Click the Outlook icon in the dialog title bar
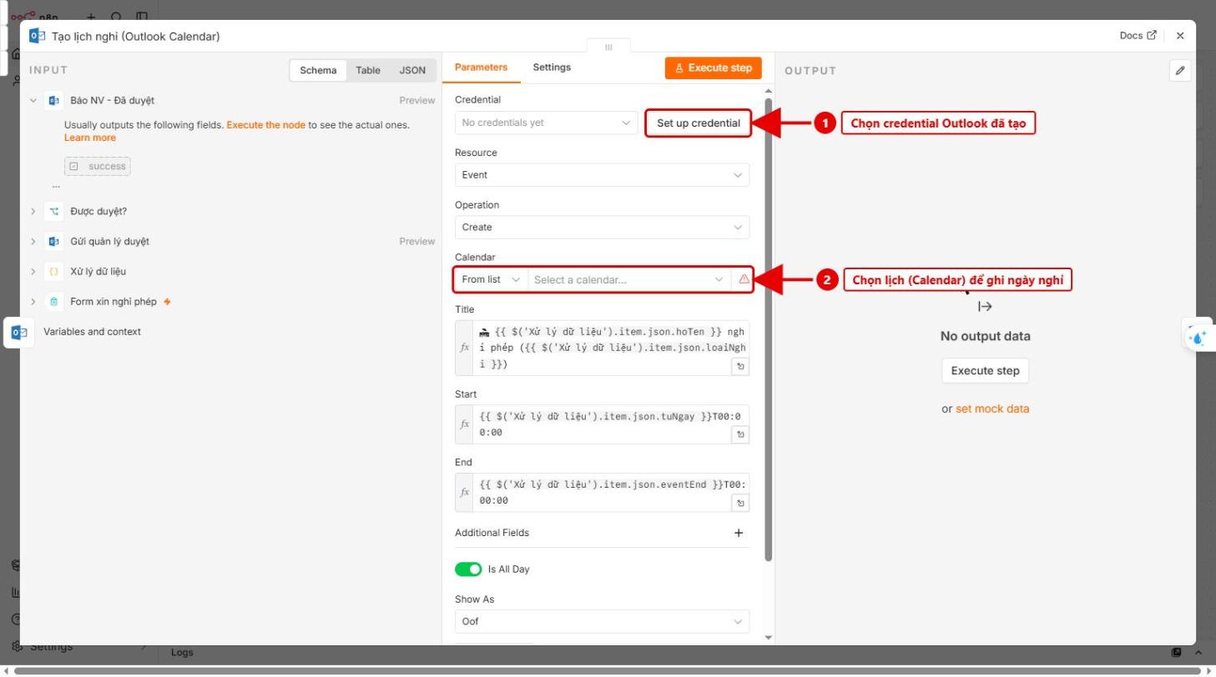 tap(37, 36)
